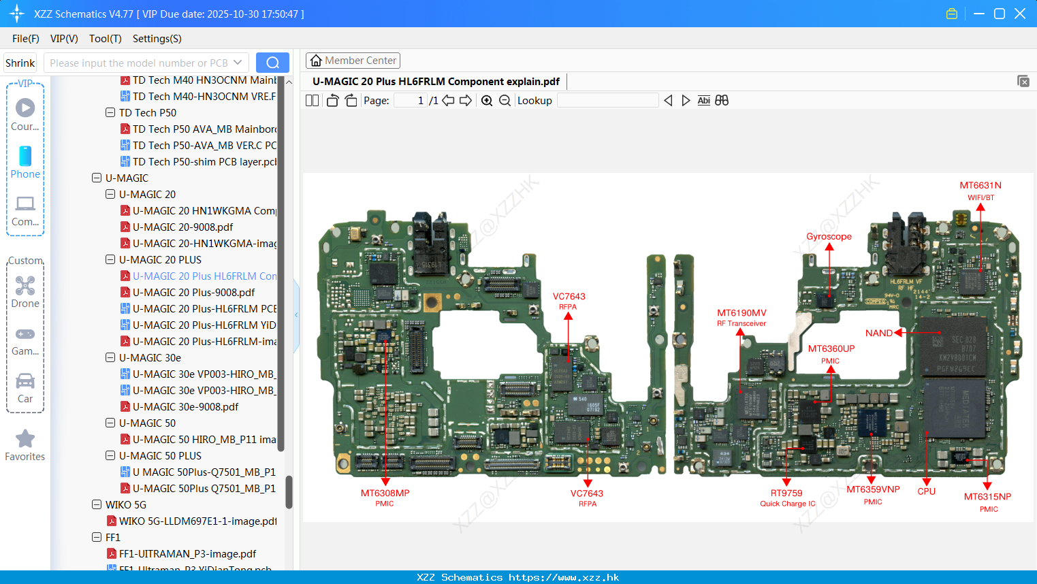Screen dimensions: 1037x584
Task: Collapse the FF1 folder
Action: coord(97,538)
